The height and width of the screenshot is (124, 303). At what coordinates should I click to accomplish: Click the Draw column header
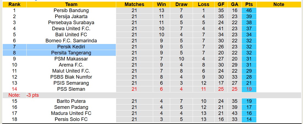coord(181,4)
